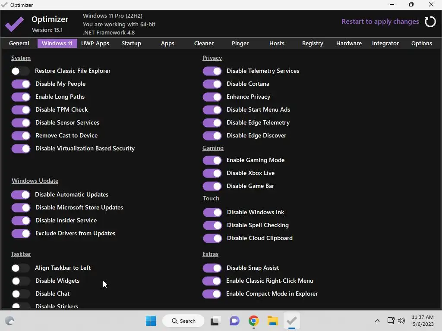The height and width of the screenshot is (331, 442).
Task: Open the clock and date panel
Action: [x=423, y=321]
